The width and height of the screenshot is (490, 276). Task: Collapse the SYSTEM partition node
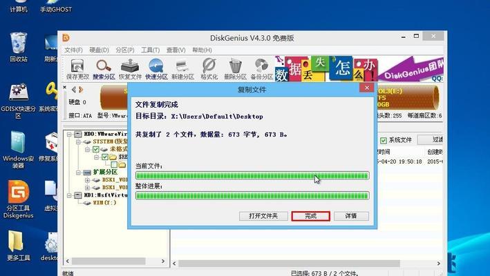78,142
